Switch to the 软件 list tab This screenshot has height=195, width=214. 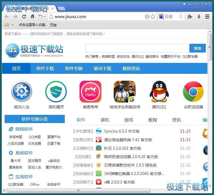[x=81, y=120]
